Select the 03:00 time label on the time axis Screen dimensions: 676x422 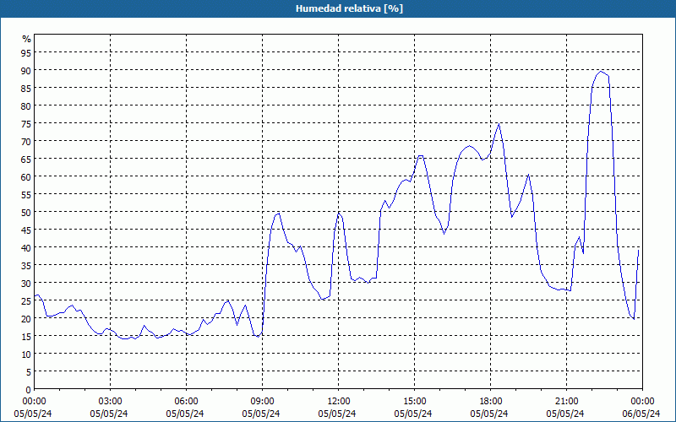(110, 402)
